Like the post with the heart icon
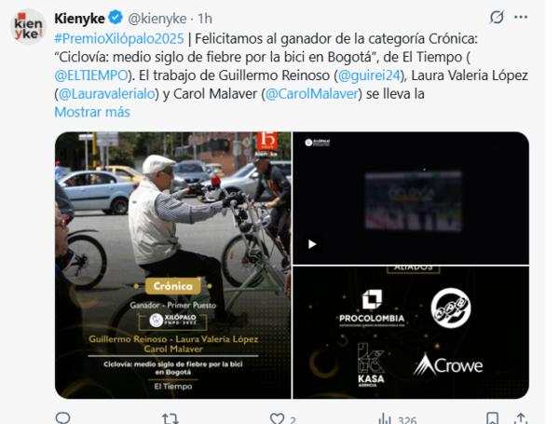Viewport: 559px width, 424px height. 277,418
